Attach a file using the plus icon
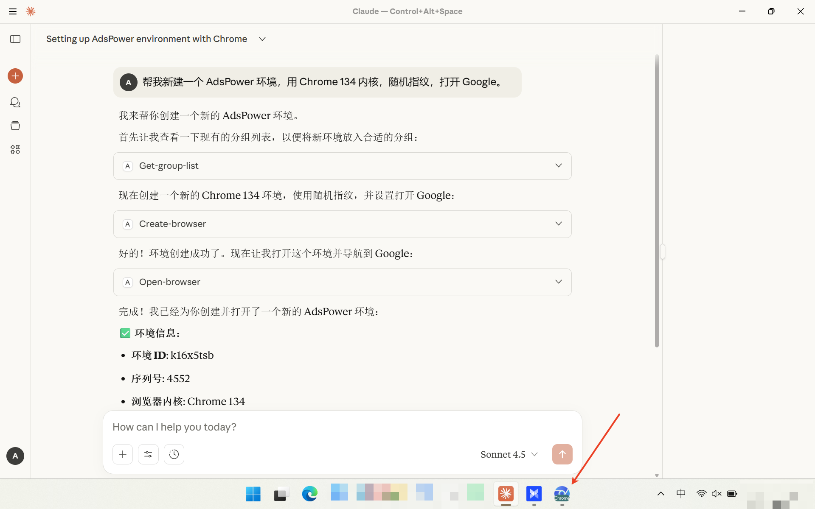This screenshot has height=509, width=815. 122,454
